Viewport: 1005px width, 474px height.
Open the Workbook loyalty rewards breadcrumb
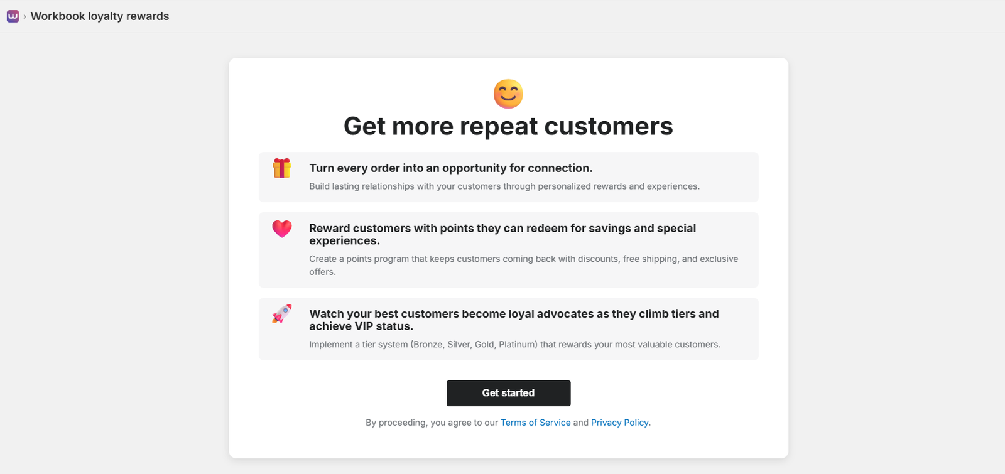coord(100,16)
